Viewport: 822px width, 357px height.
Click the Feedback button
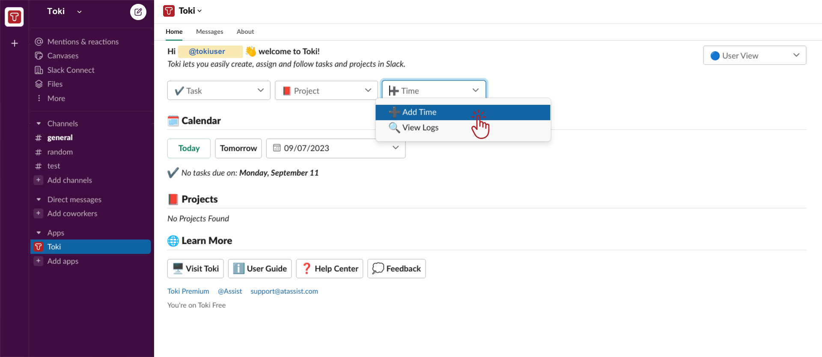(396, 268)
